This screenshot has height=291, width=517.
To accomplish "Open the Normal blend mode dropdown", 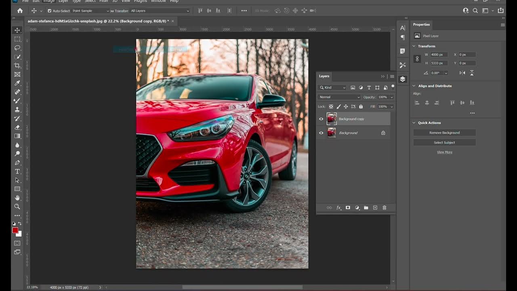I will pyautogui.click(x=339, y=97).
